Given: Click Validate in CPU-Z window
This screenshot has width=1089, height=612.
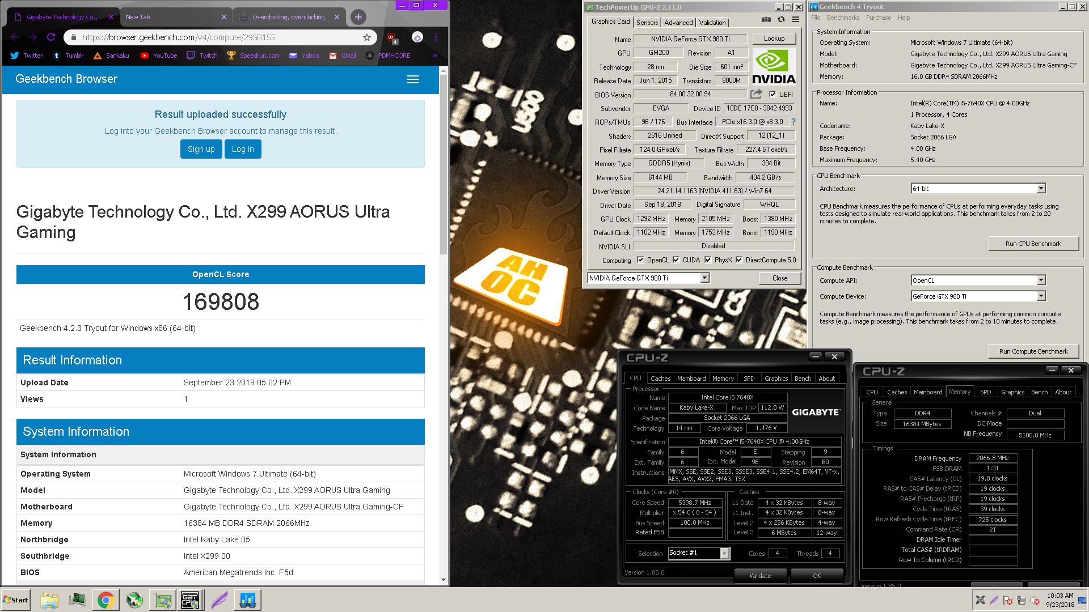Looking at the screenshot, I should click(x=760, y=576).
